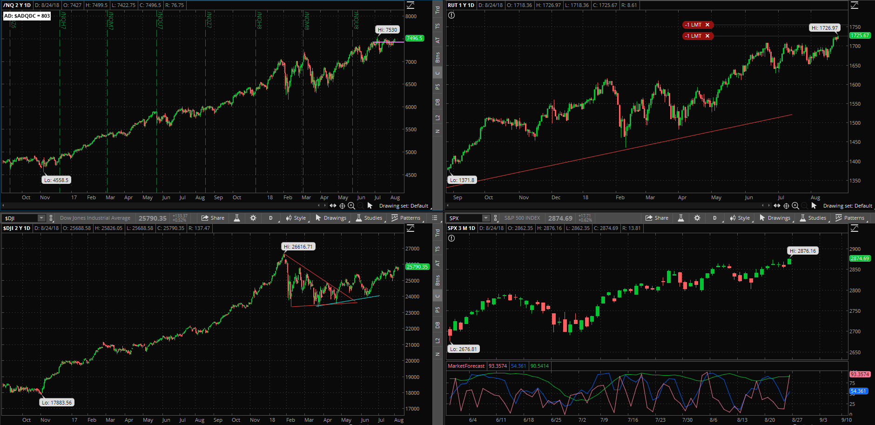
Task: Open Drawings menu in SPX chart toolbar
Action: coord(775,218)
